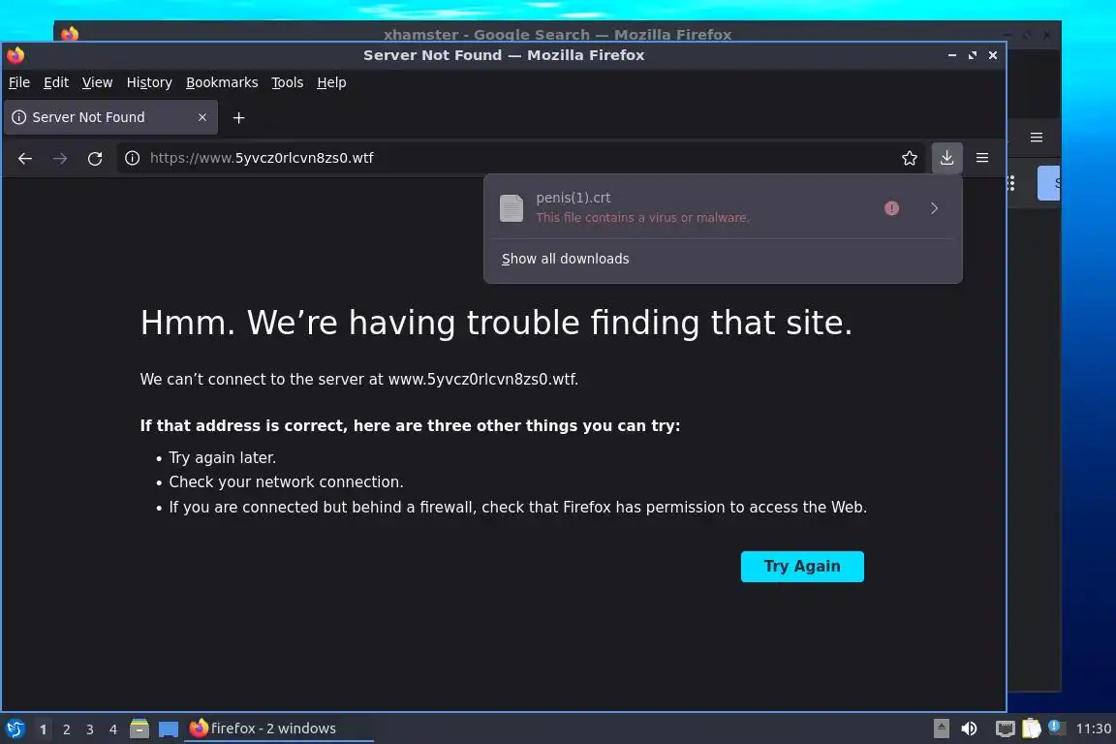1116x744 pixels.
Task: Click the 11:30 clock
Action: [x=1093, y=729]
